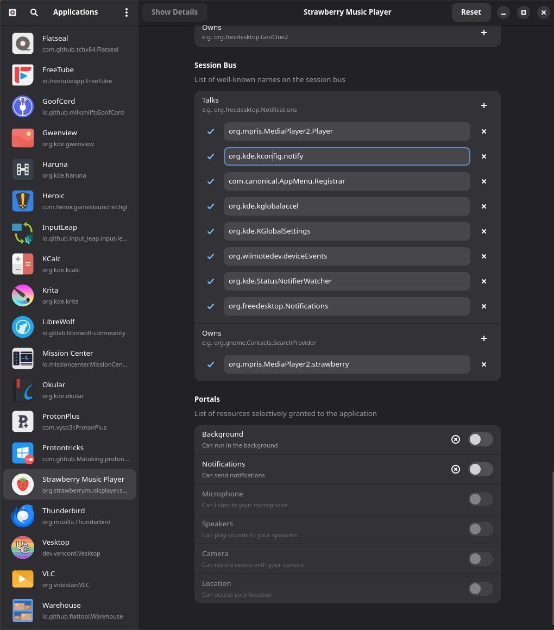554x630 pixels.
Task: Uncheck the org.wiimotedev.deviceEvents checkmark
Action: (211, 256)
